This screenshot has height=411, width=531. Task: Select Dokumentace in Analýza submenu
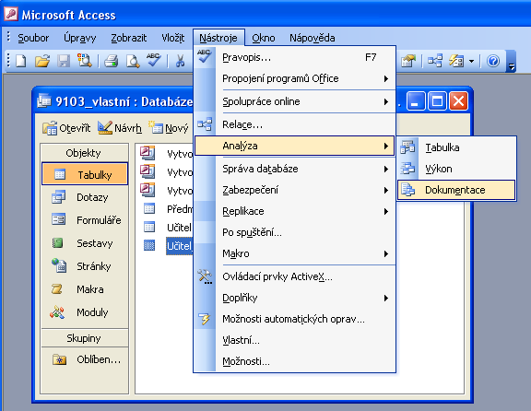tap(456, 190)
